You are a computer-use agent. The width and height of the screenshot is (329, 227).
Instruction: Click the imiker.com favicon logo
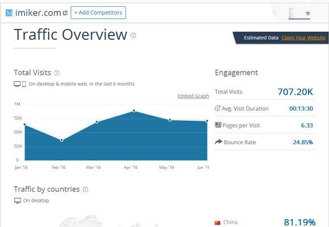tap(9, 13)
